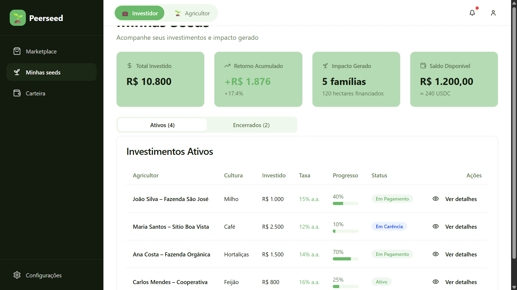Click eye icon for João Silva row
Image resolution: width=517 pixels, height=290 pixels.
pyautogui.click(x=435, y=199)
